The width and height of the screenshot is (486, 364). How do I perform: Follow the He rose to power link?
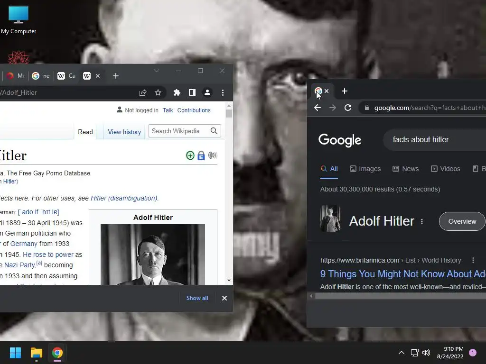48,255
